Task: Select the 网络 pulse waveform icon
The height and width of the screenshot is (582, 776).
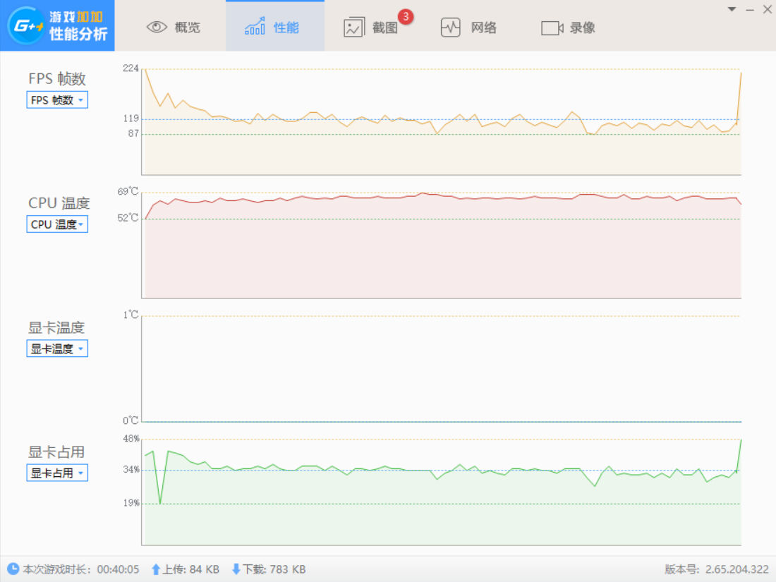Action: point(450,28)
